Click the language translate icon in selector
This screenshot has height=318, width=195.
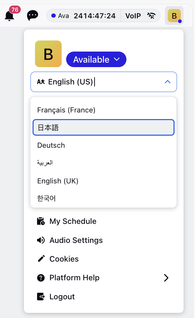(41, 82)
